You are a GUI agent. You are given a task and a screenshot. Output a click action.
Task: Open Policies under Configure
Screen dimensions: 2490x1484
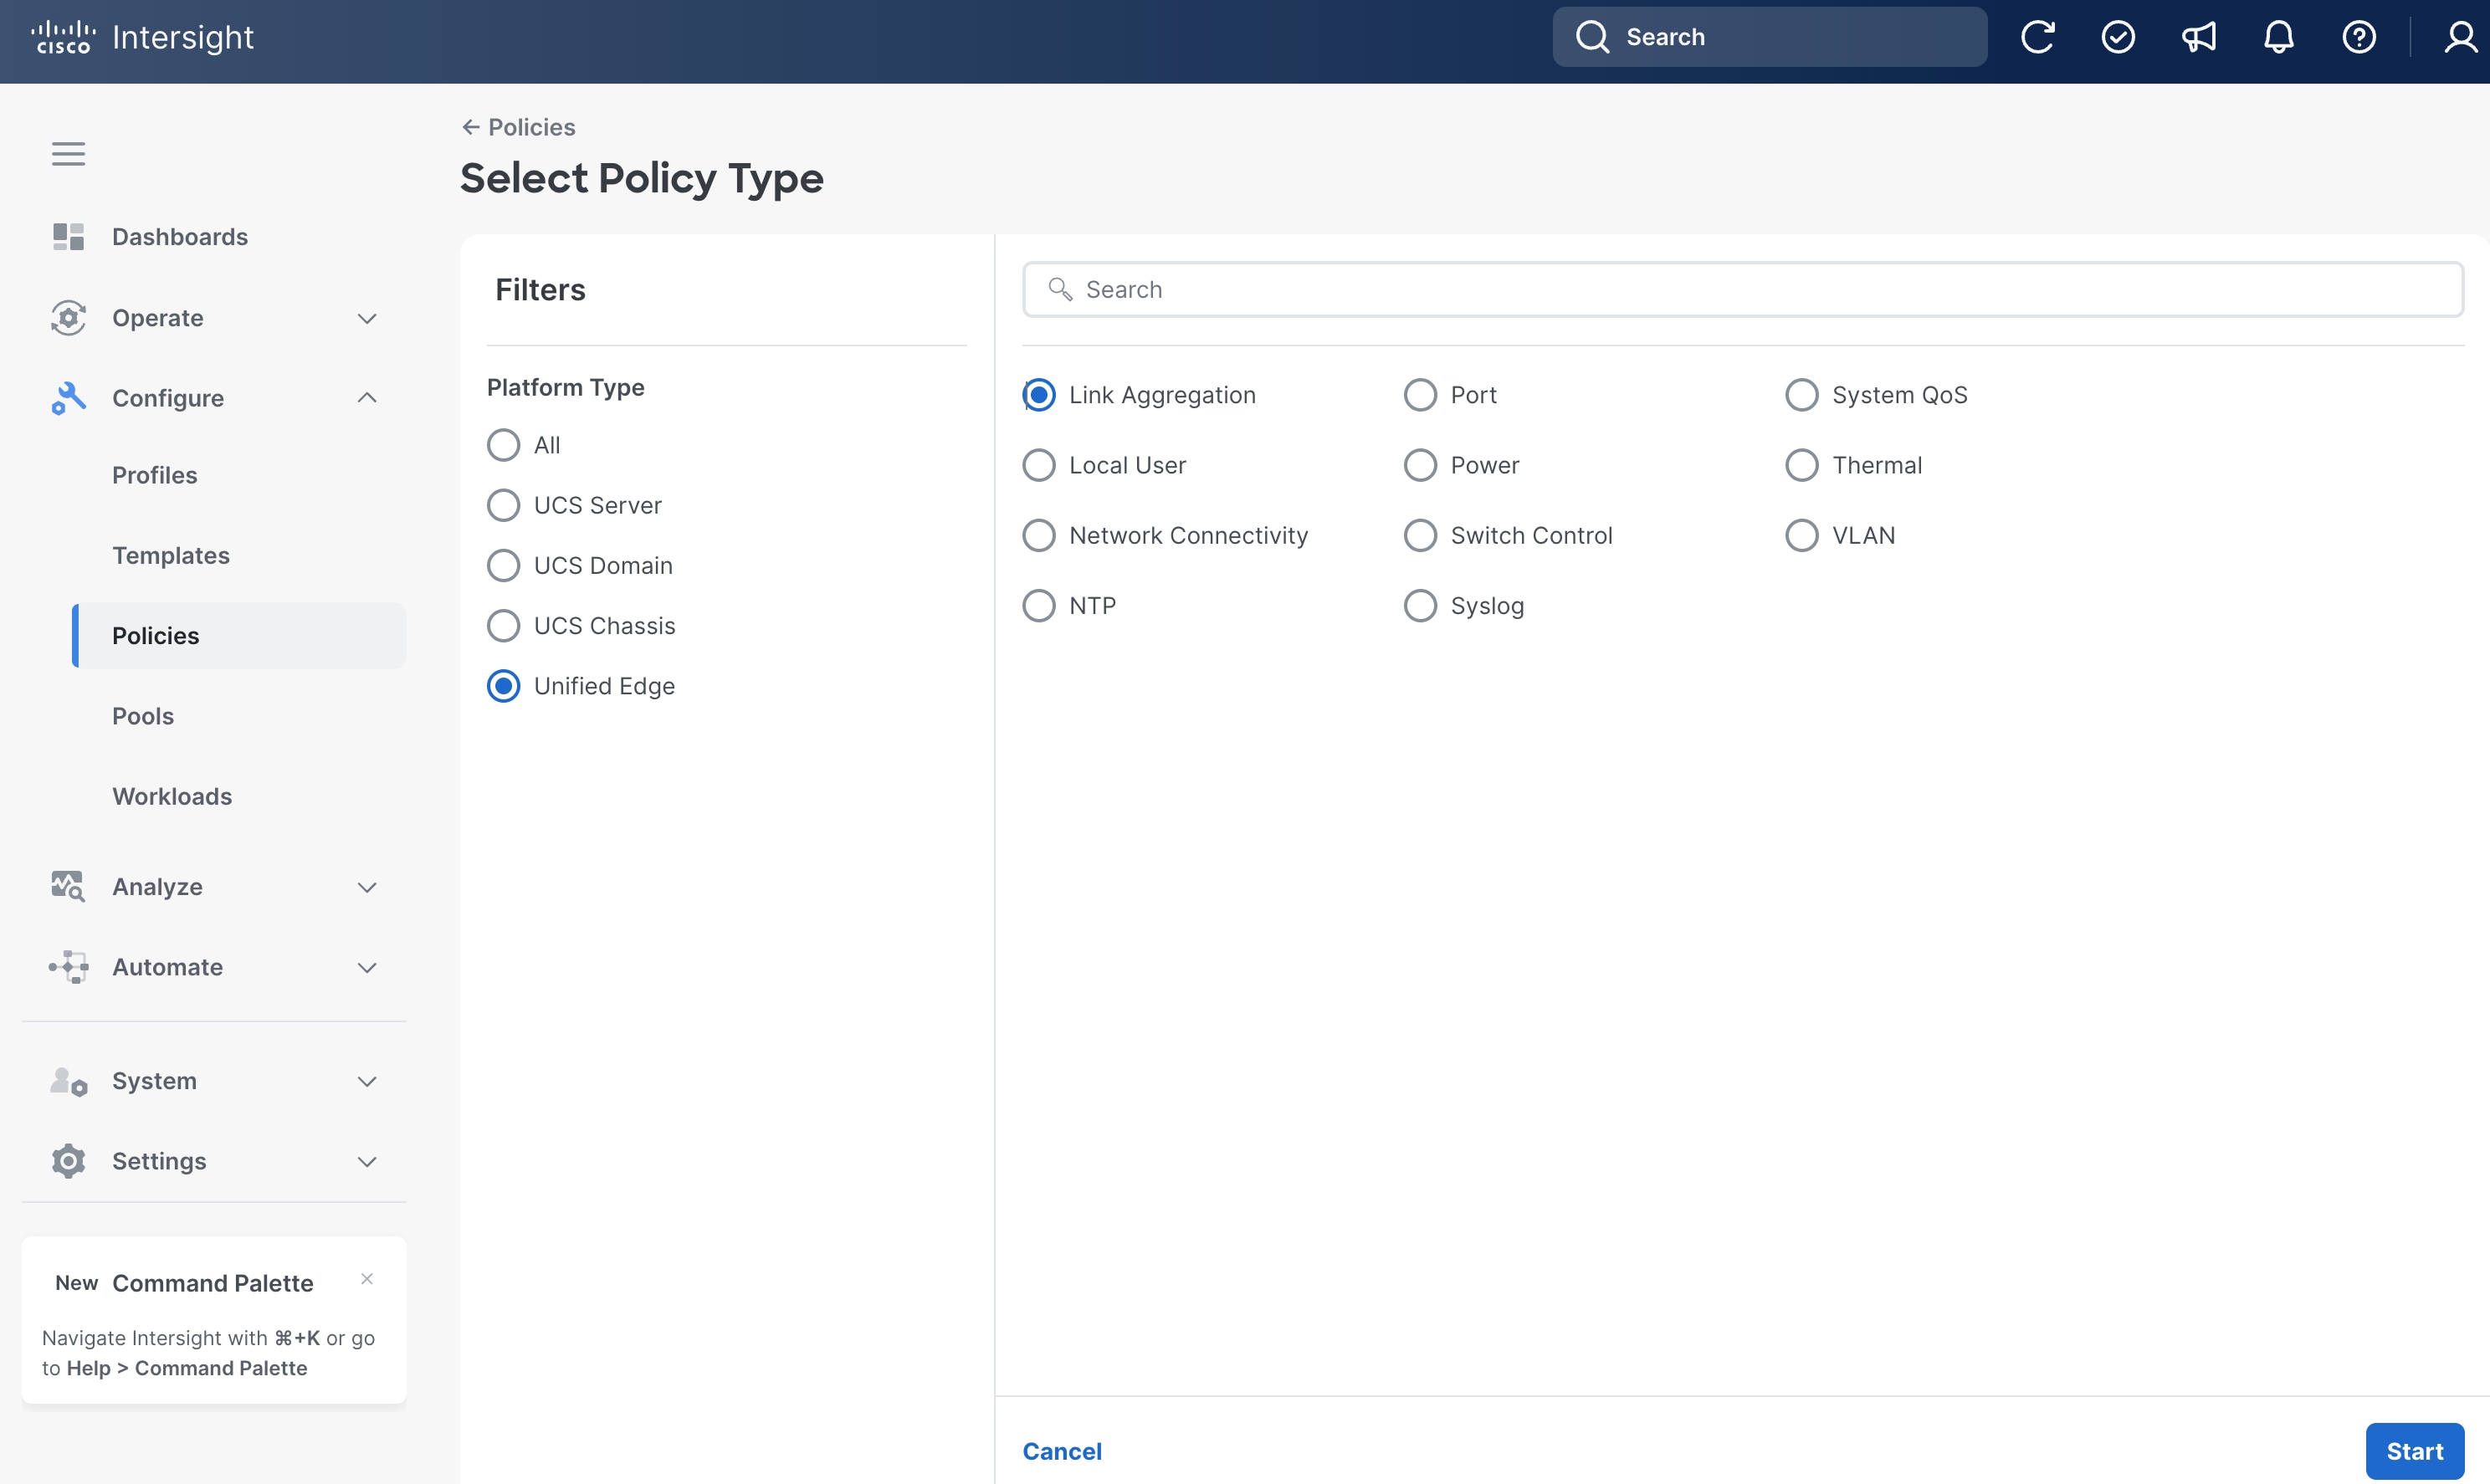pos(239,636)
